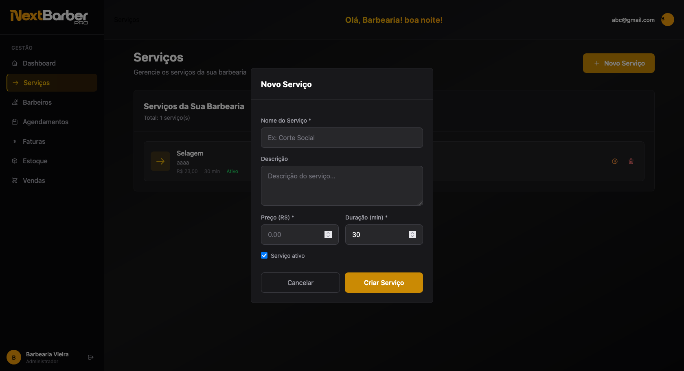
Task: Click the pause icon on Selagem service
Action: pos(615,161)
